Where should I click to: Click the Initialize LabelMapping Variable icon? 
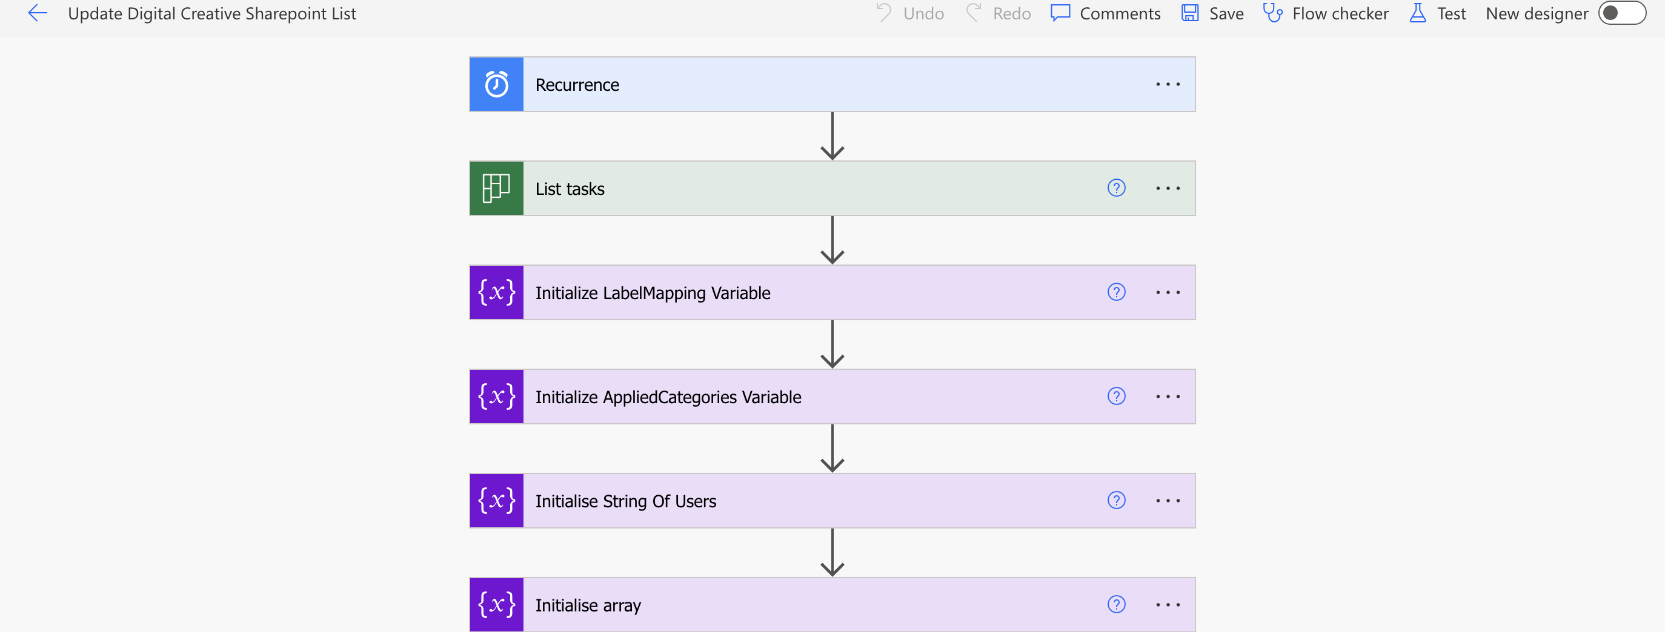[x=496, y=292]
